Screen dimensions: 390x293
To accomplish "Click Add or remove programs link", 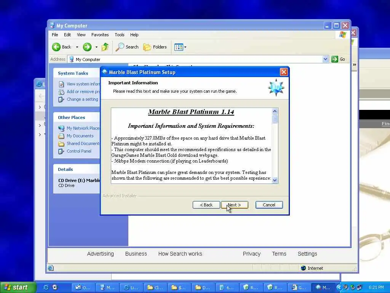I will click(x=83, y=92).
